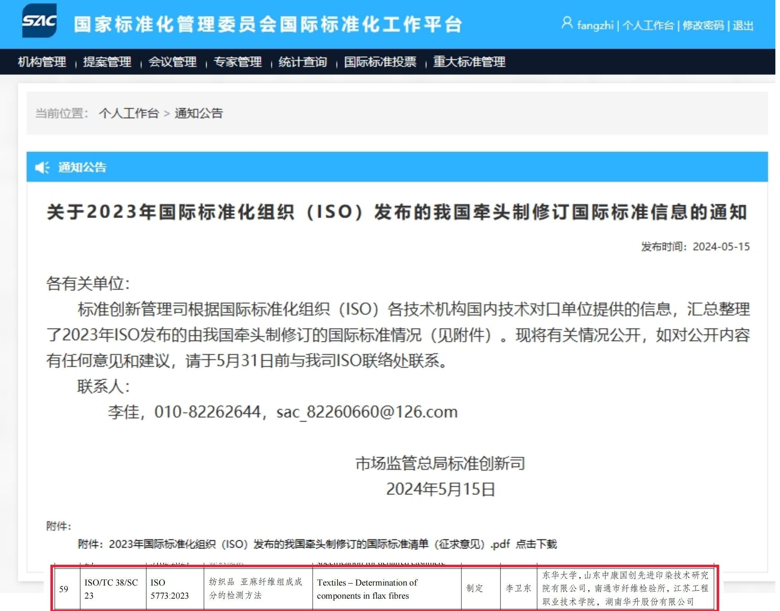
Task: Click 通知公告 in the breadcrumb
Action: 198,113
